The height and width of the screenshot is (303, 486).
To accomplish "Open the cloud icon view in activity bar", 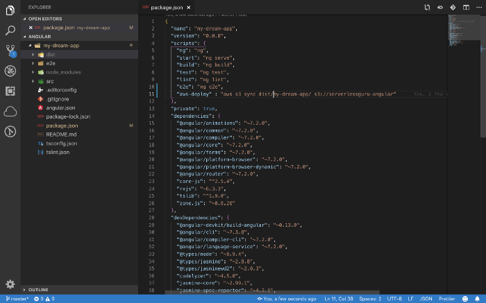I will click(x=10, y=112).
